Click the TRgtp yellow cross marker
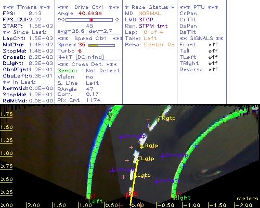Screen dimensions: 260x208 (x=158, y=120)
